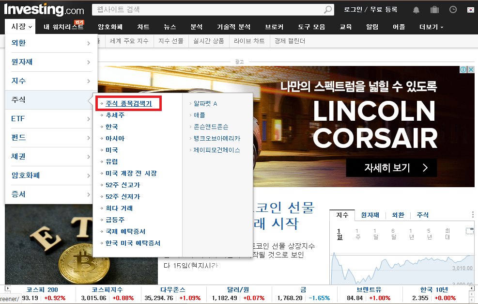Open 아시아 stocks link

tap(115, 138)
